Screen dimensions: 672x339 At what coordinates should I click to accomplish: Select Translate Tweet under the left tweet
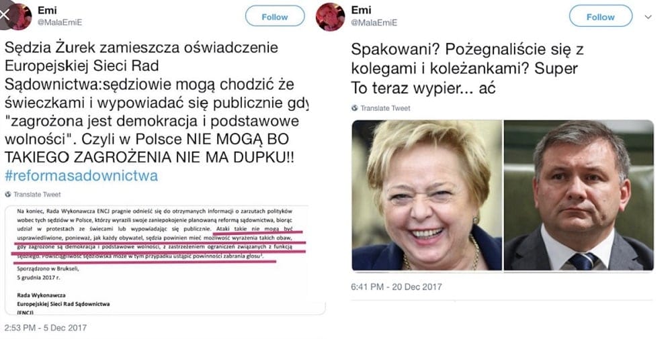tap(37, 194)
